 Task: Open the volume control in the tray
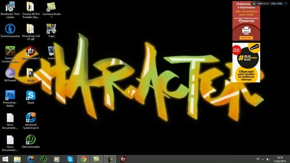(x=268, y=159)
